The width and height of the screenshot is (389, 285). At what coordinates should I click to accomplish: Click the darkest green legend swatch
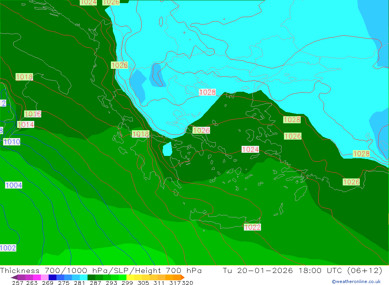click(x=91, y=277)
